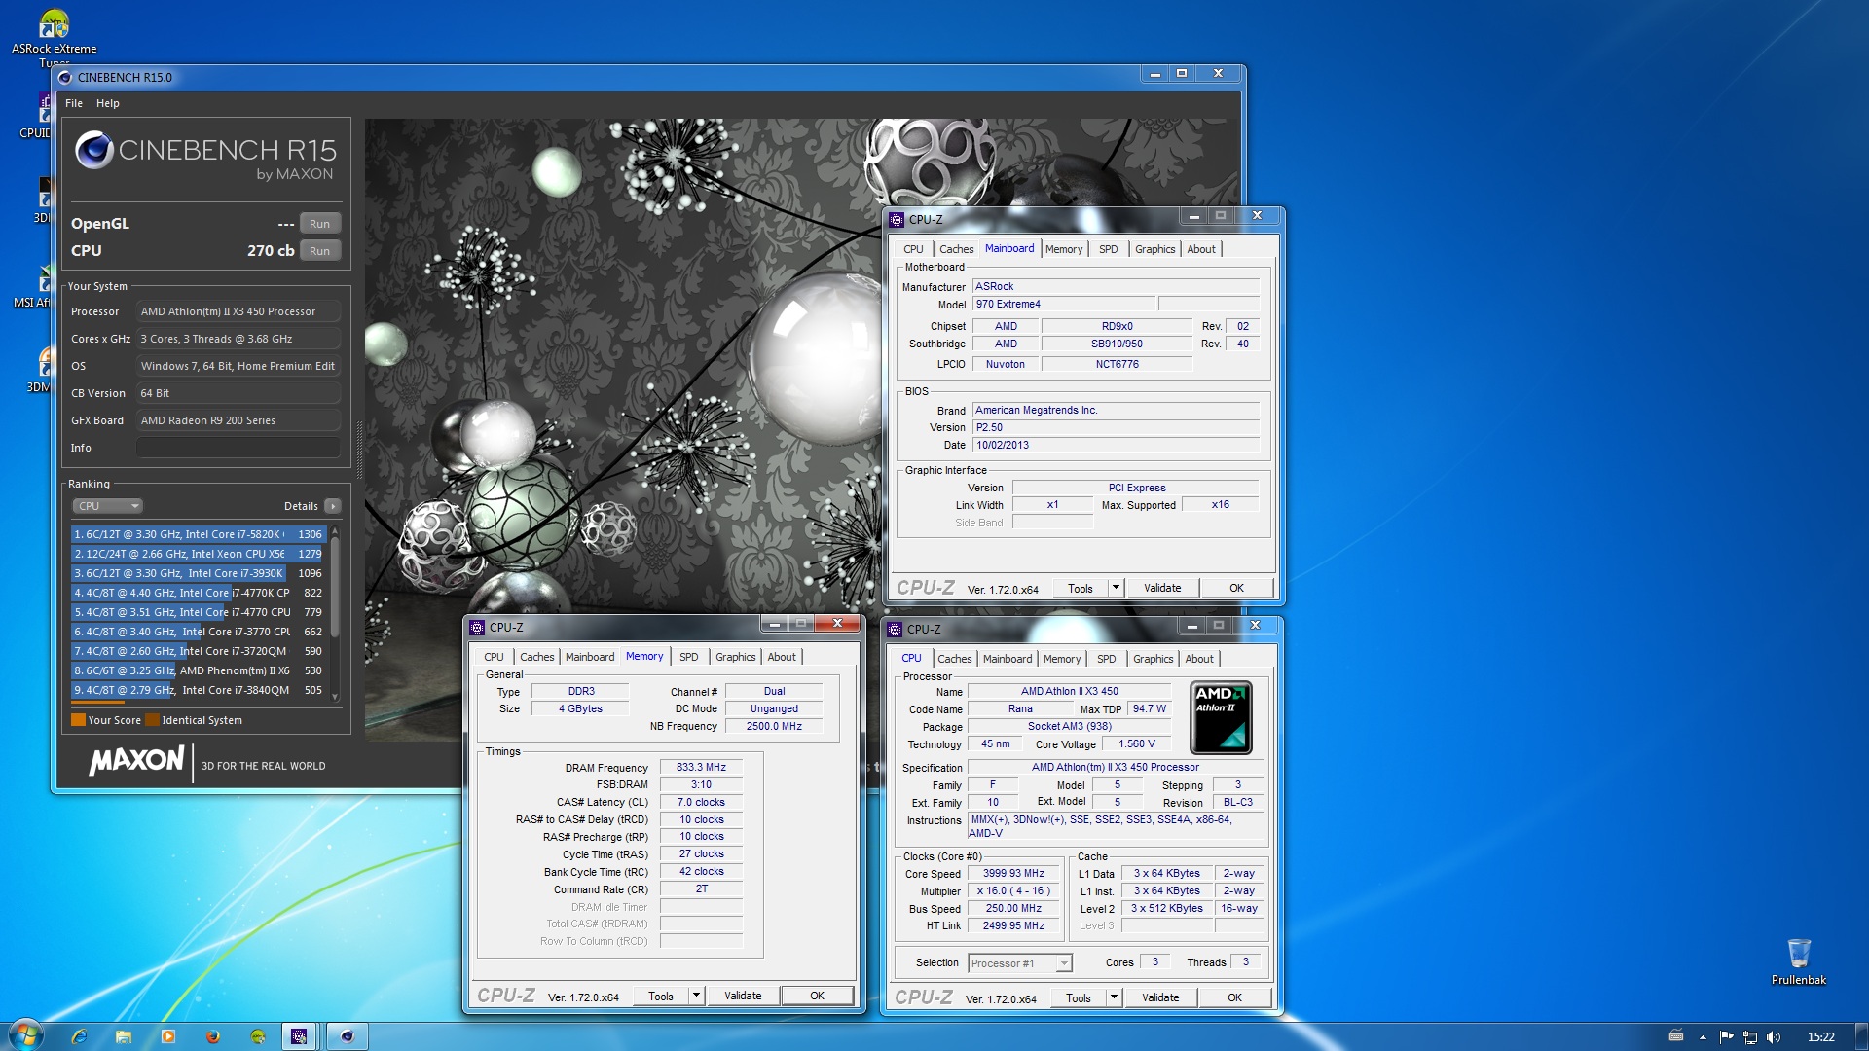Select ranking entry Intel Xeon CPU X5
The width and height of the screenshot is (1869, 1051).
[199, 554]
